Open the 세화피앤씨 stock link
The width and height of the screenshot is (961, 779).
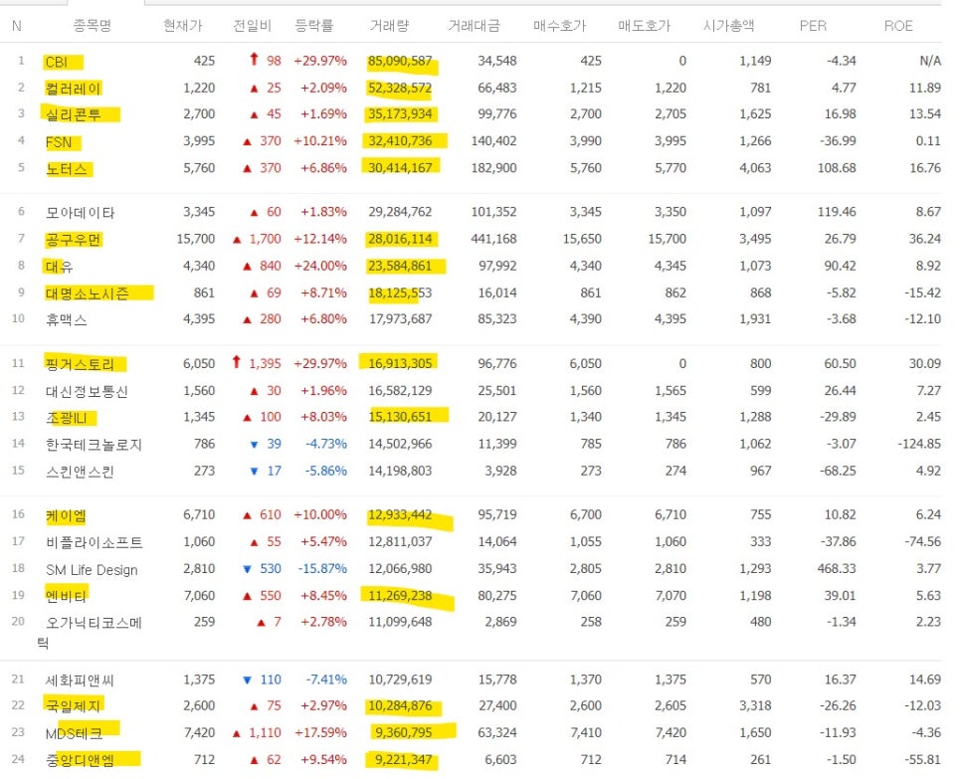pyautogui.click(x=80, y=681)
